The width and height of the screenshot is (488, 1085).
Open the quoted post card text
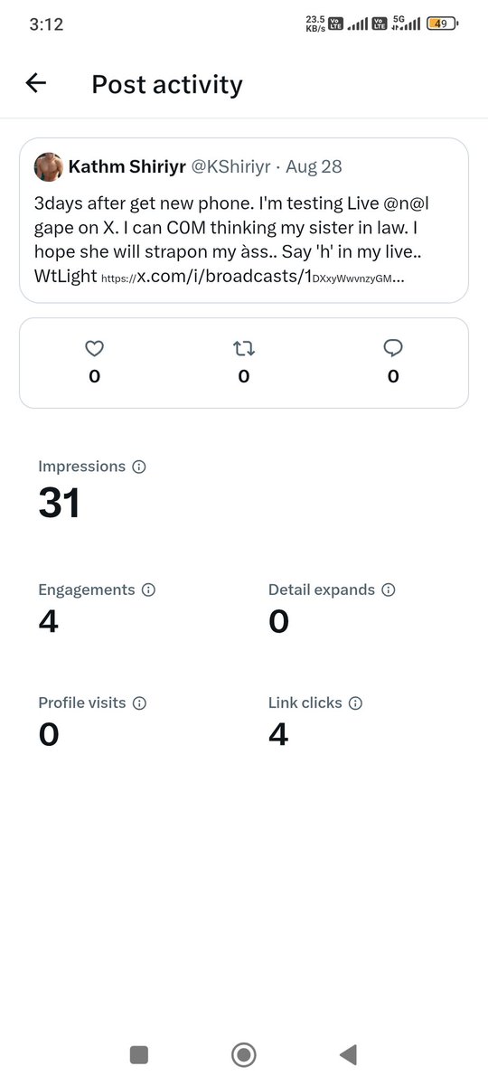click(243, 239)
